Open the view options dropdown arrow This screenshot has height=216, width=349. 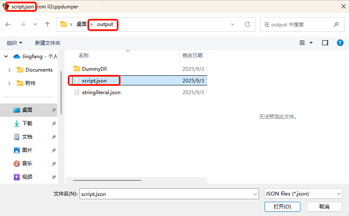pos(311,43)
